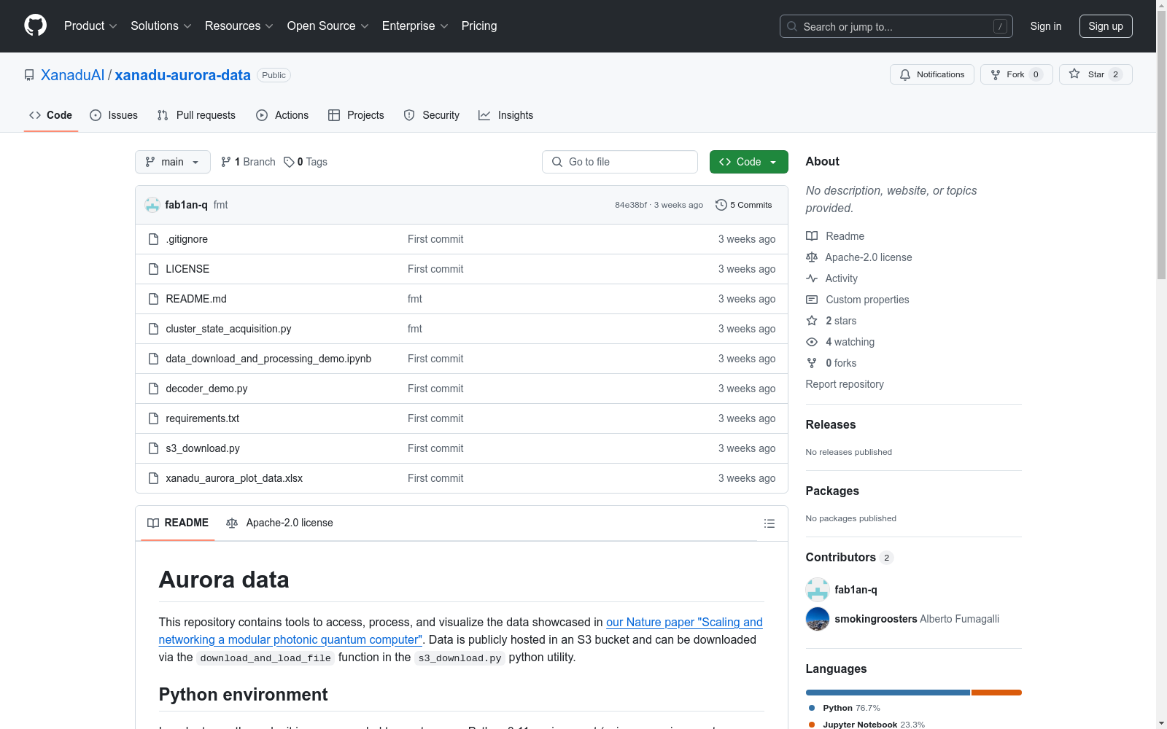Click the GitHub logo icon
This screenshot has height=729, width=1167.
35,26
